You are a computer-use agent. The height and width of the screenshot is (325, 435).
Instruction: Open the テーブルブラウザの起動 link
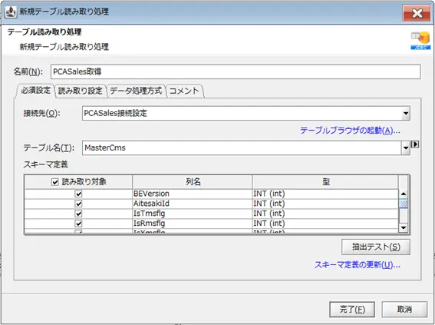click(350, 131)
